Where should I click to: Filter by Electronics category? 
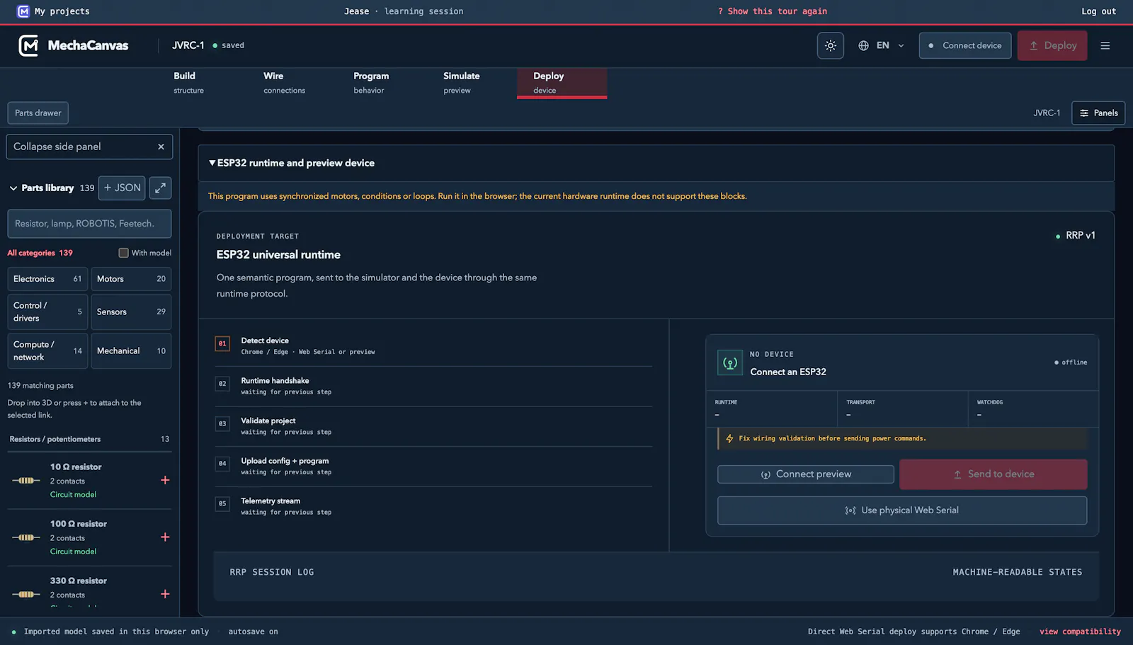click(47, 279)
